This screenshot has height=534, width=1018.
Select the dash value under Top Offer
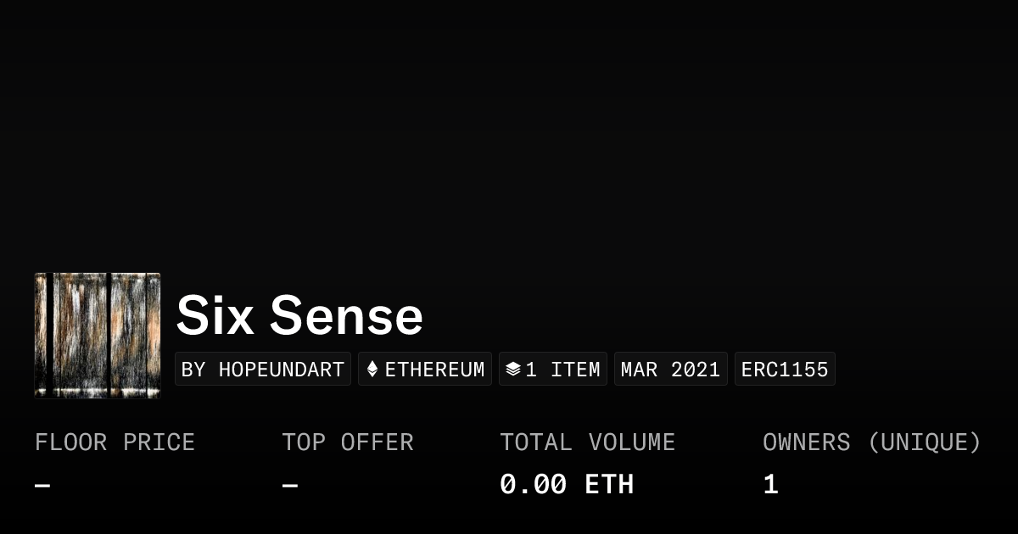point(290,485)
